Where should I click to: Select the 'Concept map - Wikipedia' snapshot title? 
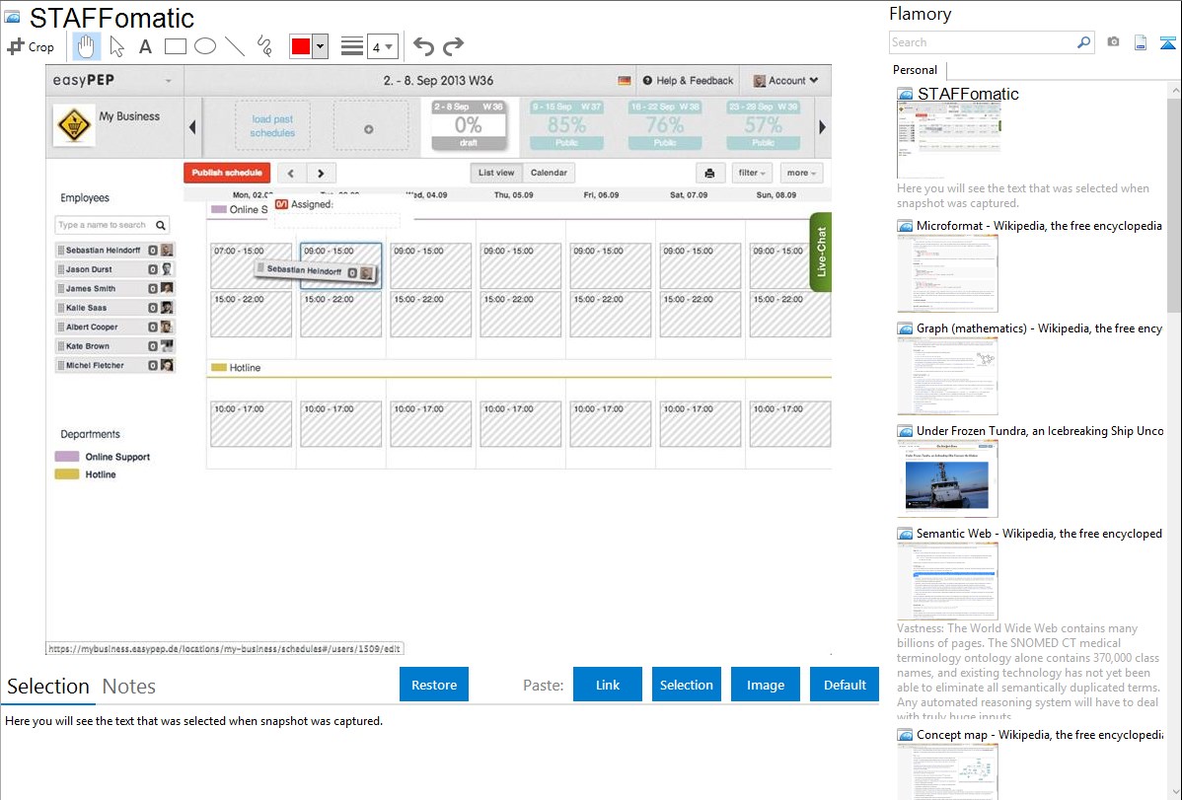click(x=1040, y=734)
